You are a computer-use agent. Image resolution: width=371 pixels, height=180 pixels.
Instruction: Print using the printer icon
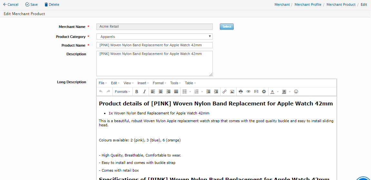point(241,92)
